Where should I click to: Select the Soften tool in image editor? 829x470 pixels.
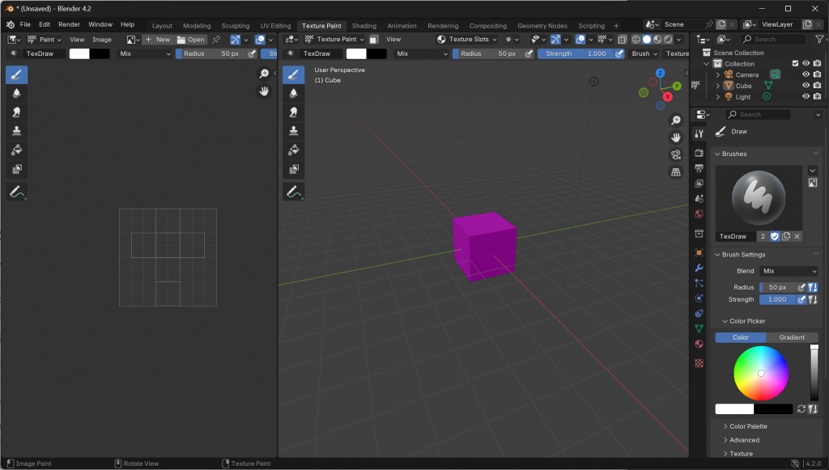pyautogui.click(x=16, y=94)
